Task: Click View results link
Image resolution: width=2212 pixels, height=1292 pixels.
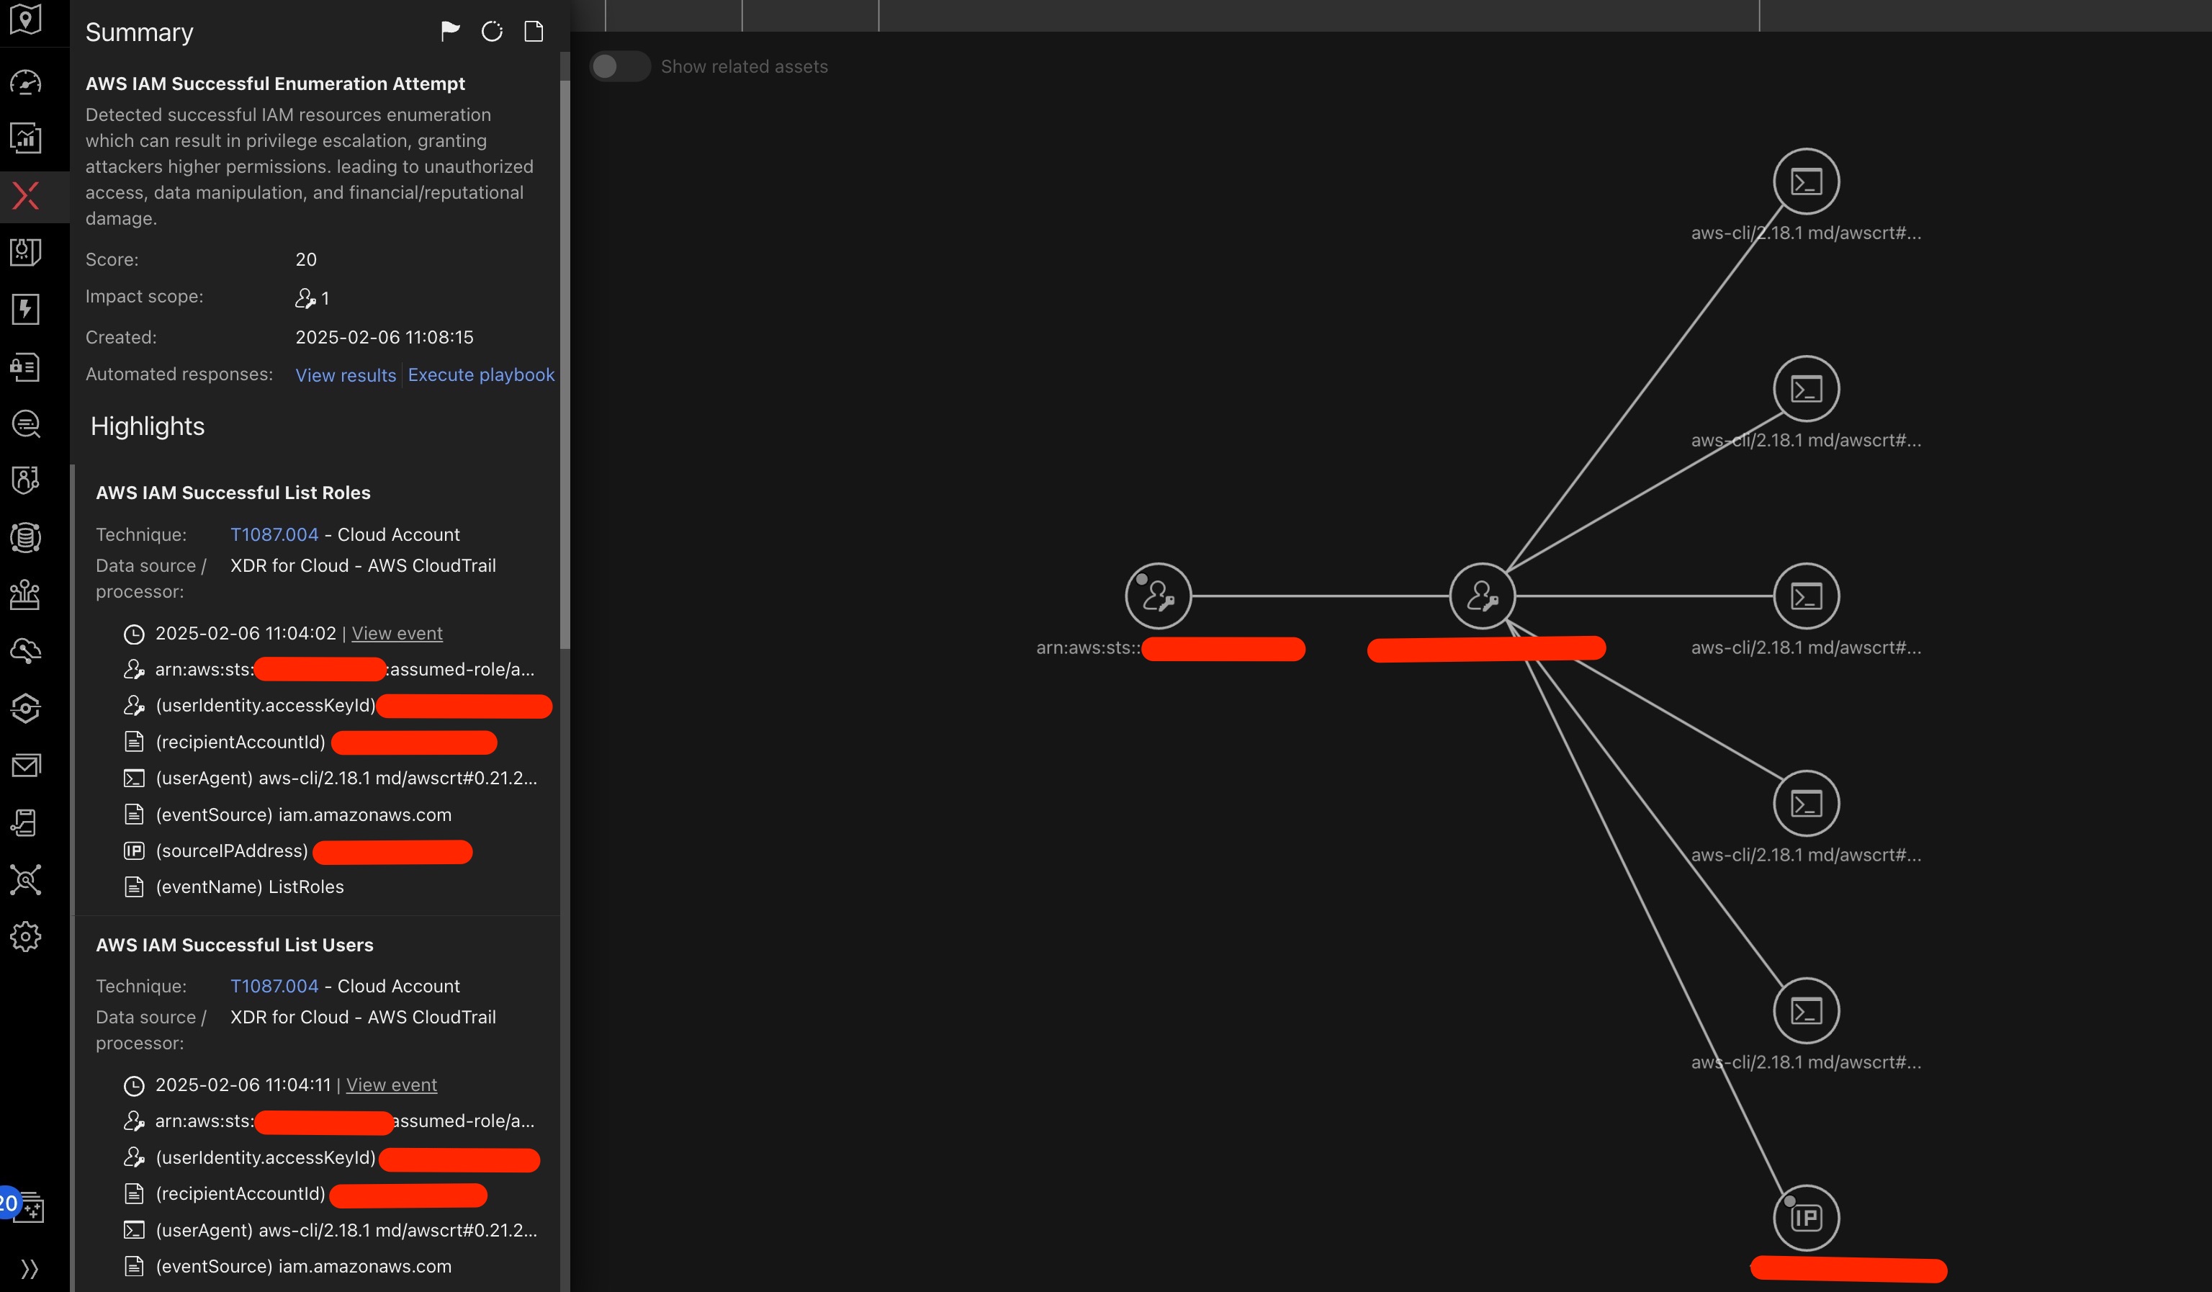Action: 346,374
